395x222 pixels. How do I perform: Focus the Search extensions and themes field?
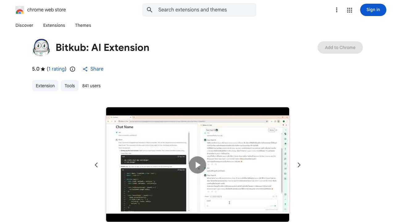coord(199,10)
